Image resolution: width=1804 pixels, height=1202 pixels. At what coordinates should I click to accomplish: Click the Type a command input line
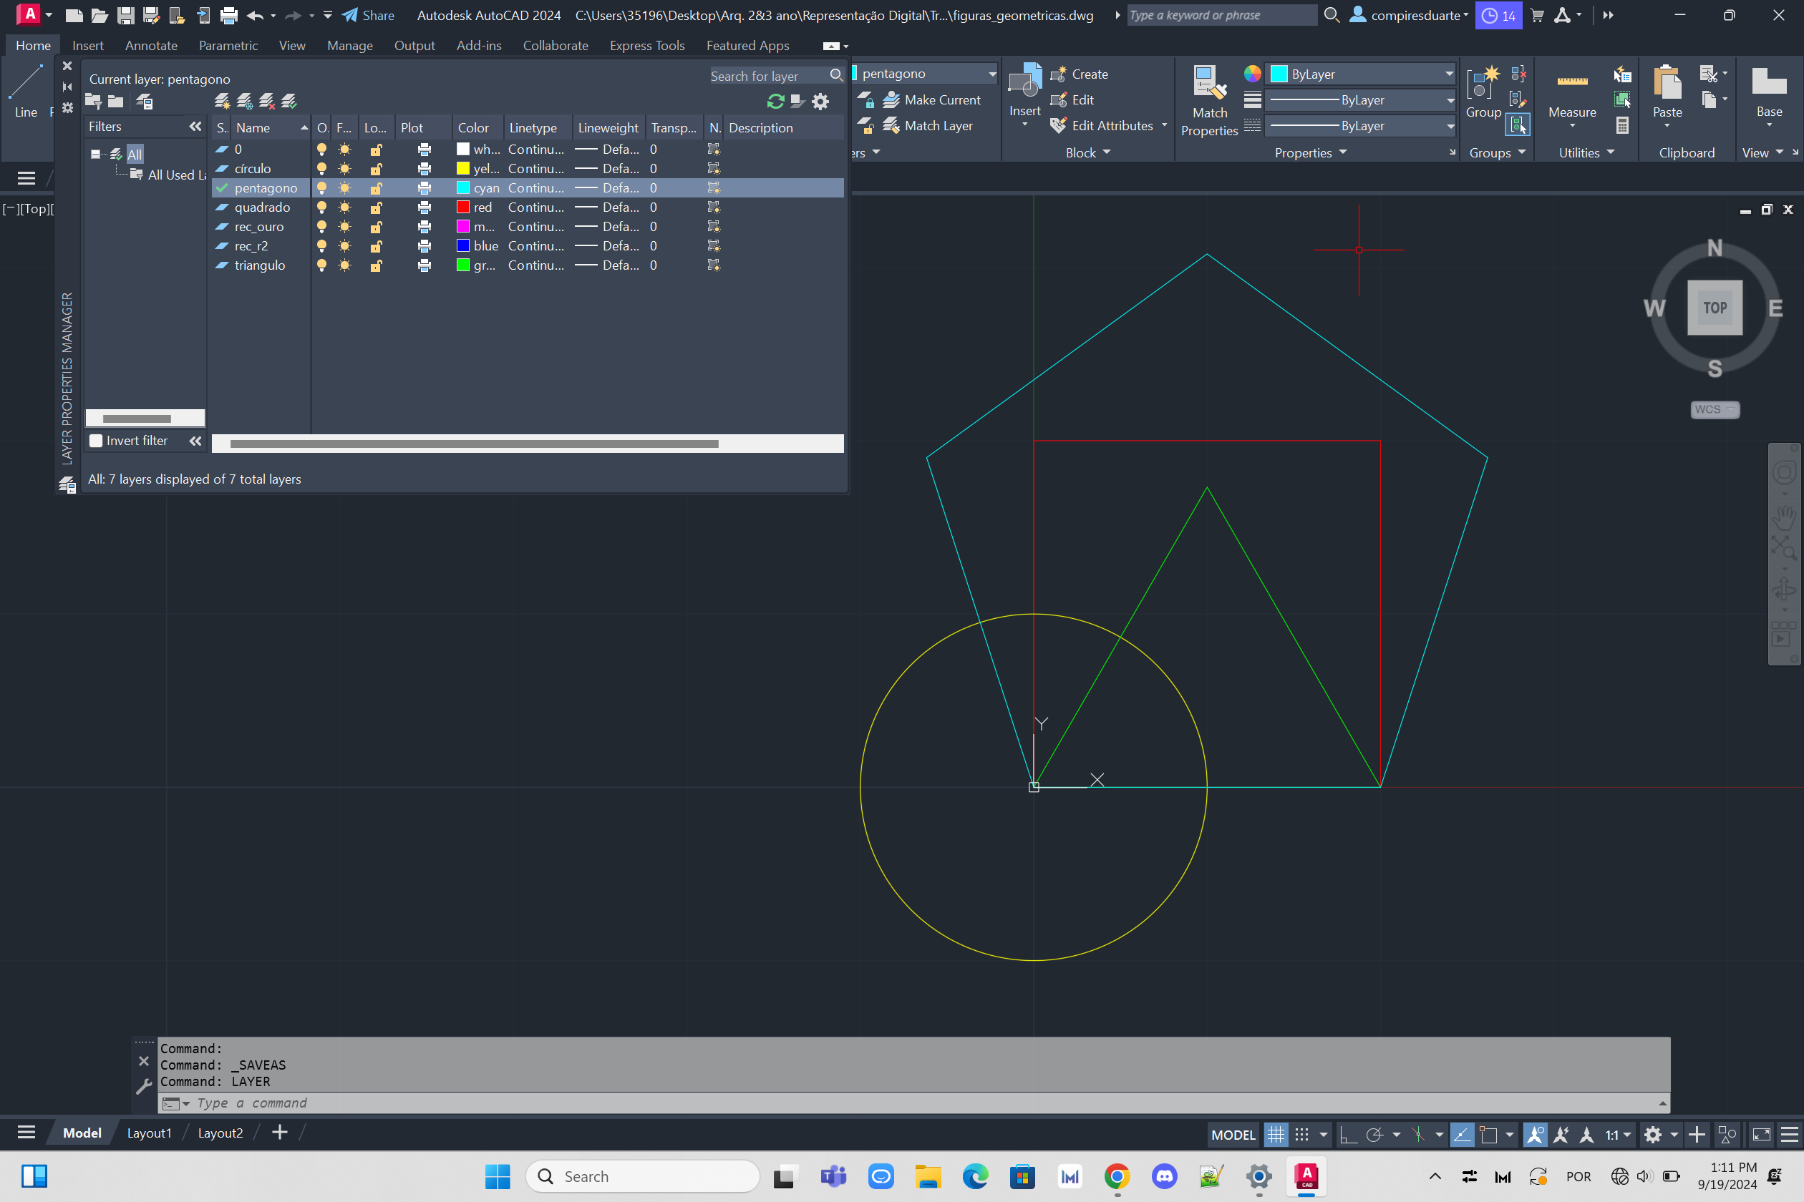click(x=913, y=1103)
